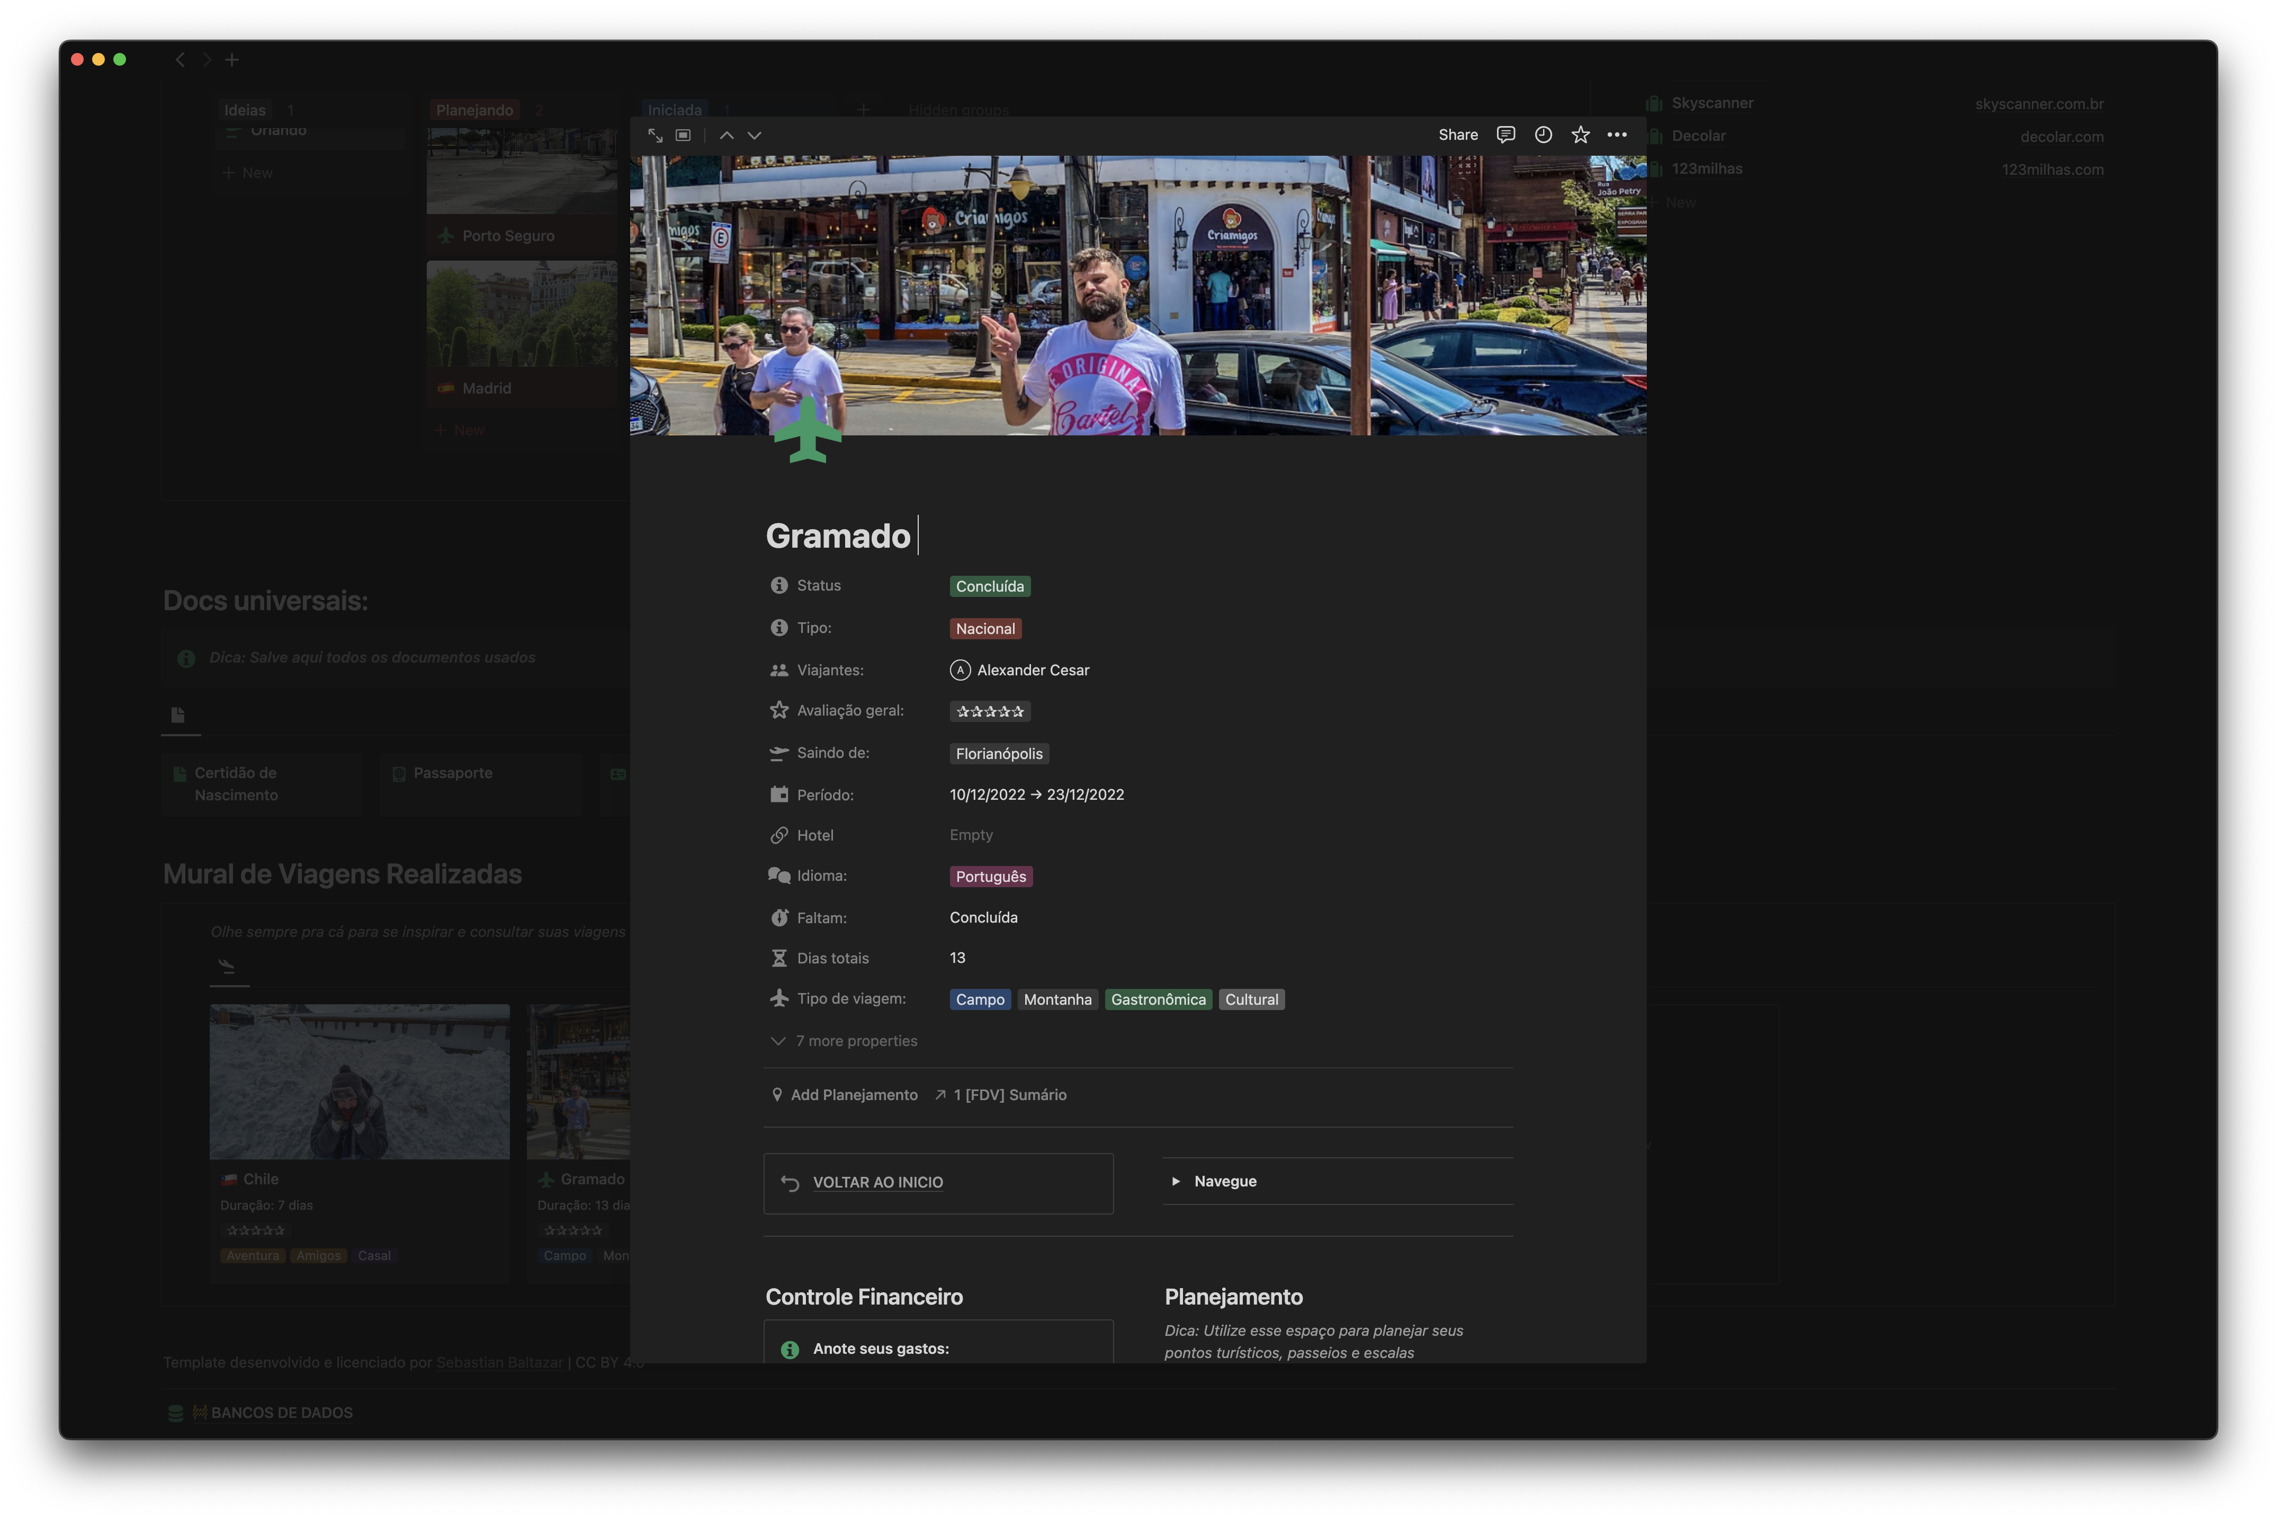The width and height of the screenshot is (2277, 1518).
Task: Go to previous page with up chevron
Action: [x=727, y=136]
